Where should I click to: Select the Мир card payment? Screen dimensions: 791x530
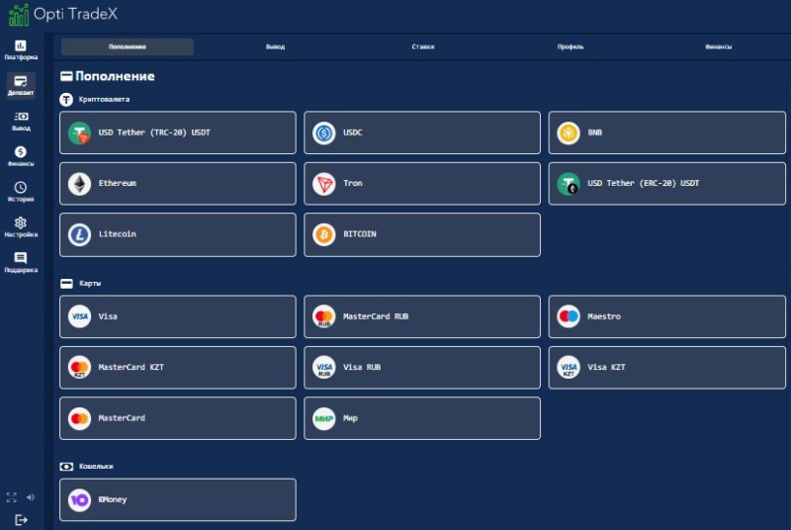click(x=422, y=418)
